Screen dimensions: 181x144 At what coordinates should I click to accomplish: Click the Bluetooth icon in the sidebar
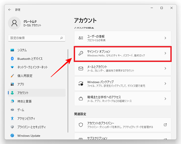click(x=12, y=58)
